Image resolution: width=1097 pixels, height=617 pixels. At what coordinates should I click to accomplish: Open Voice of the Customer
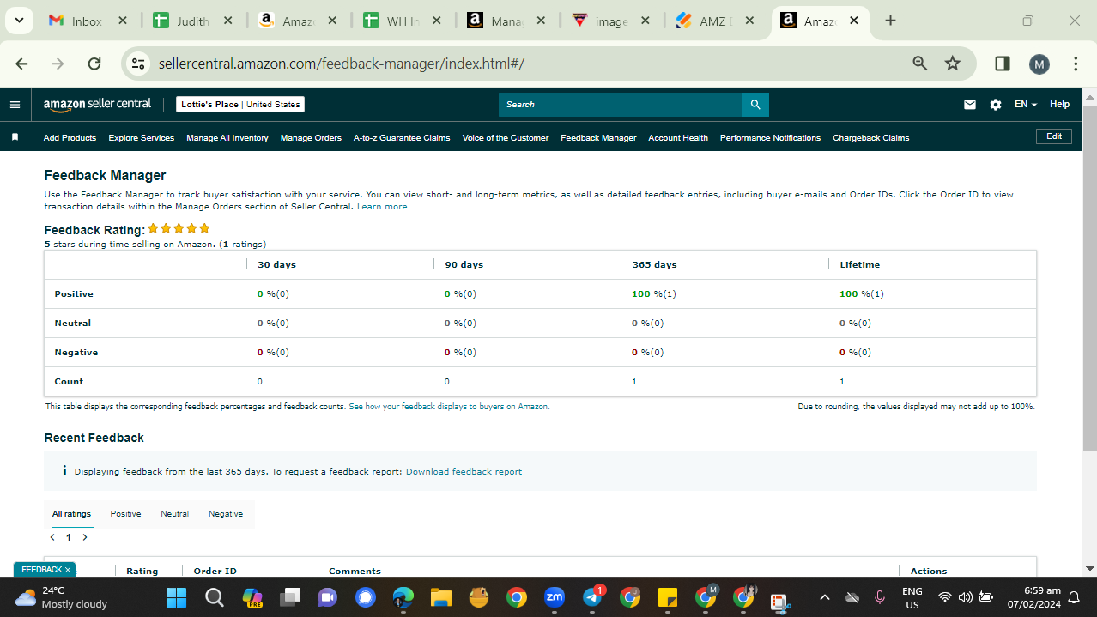[x=506, y=137]
